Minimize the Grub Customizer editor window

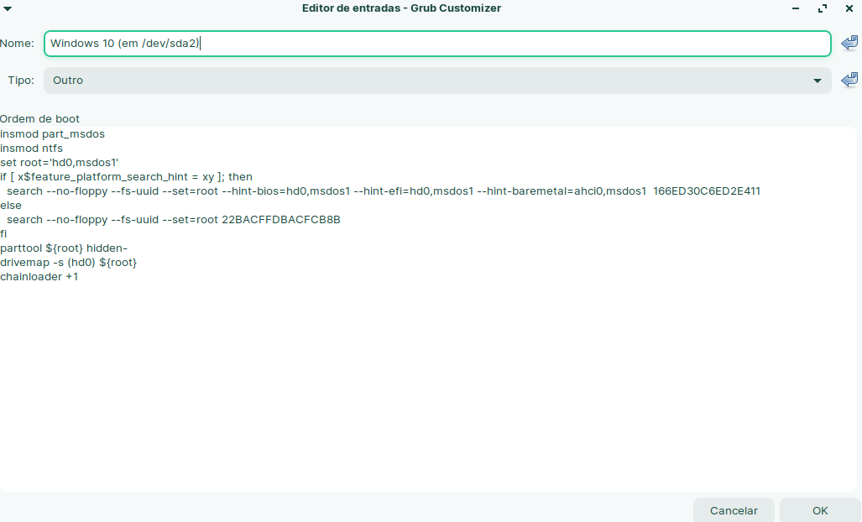[796, 8]
